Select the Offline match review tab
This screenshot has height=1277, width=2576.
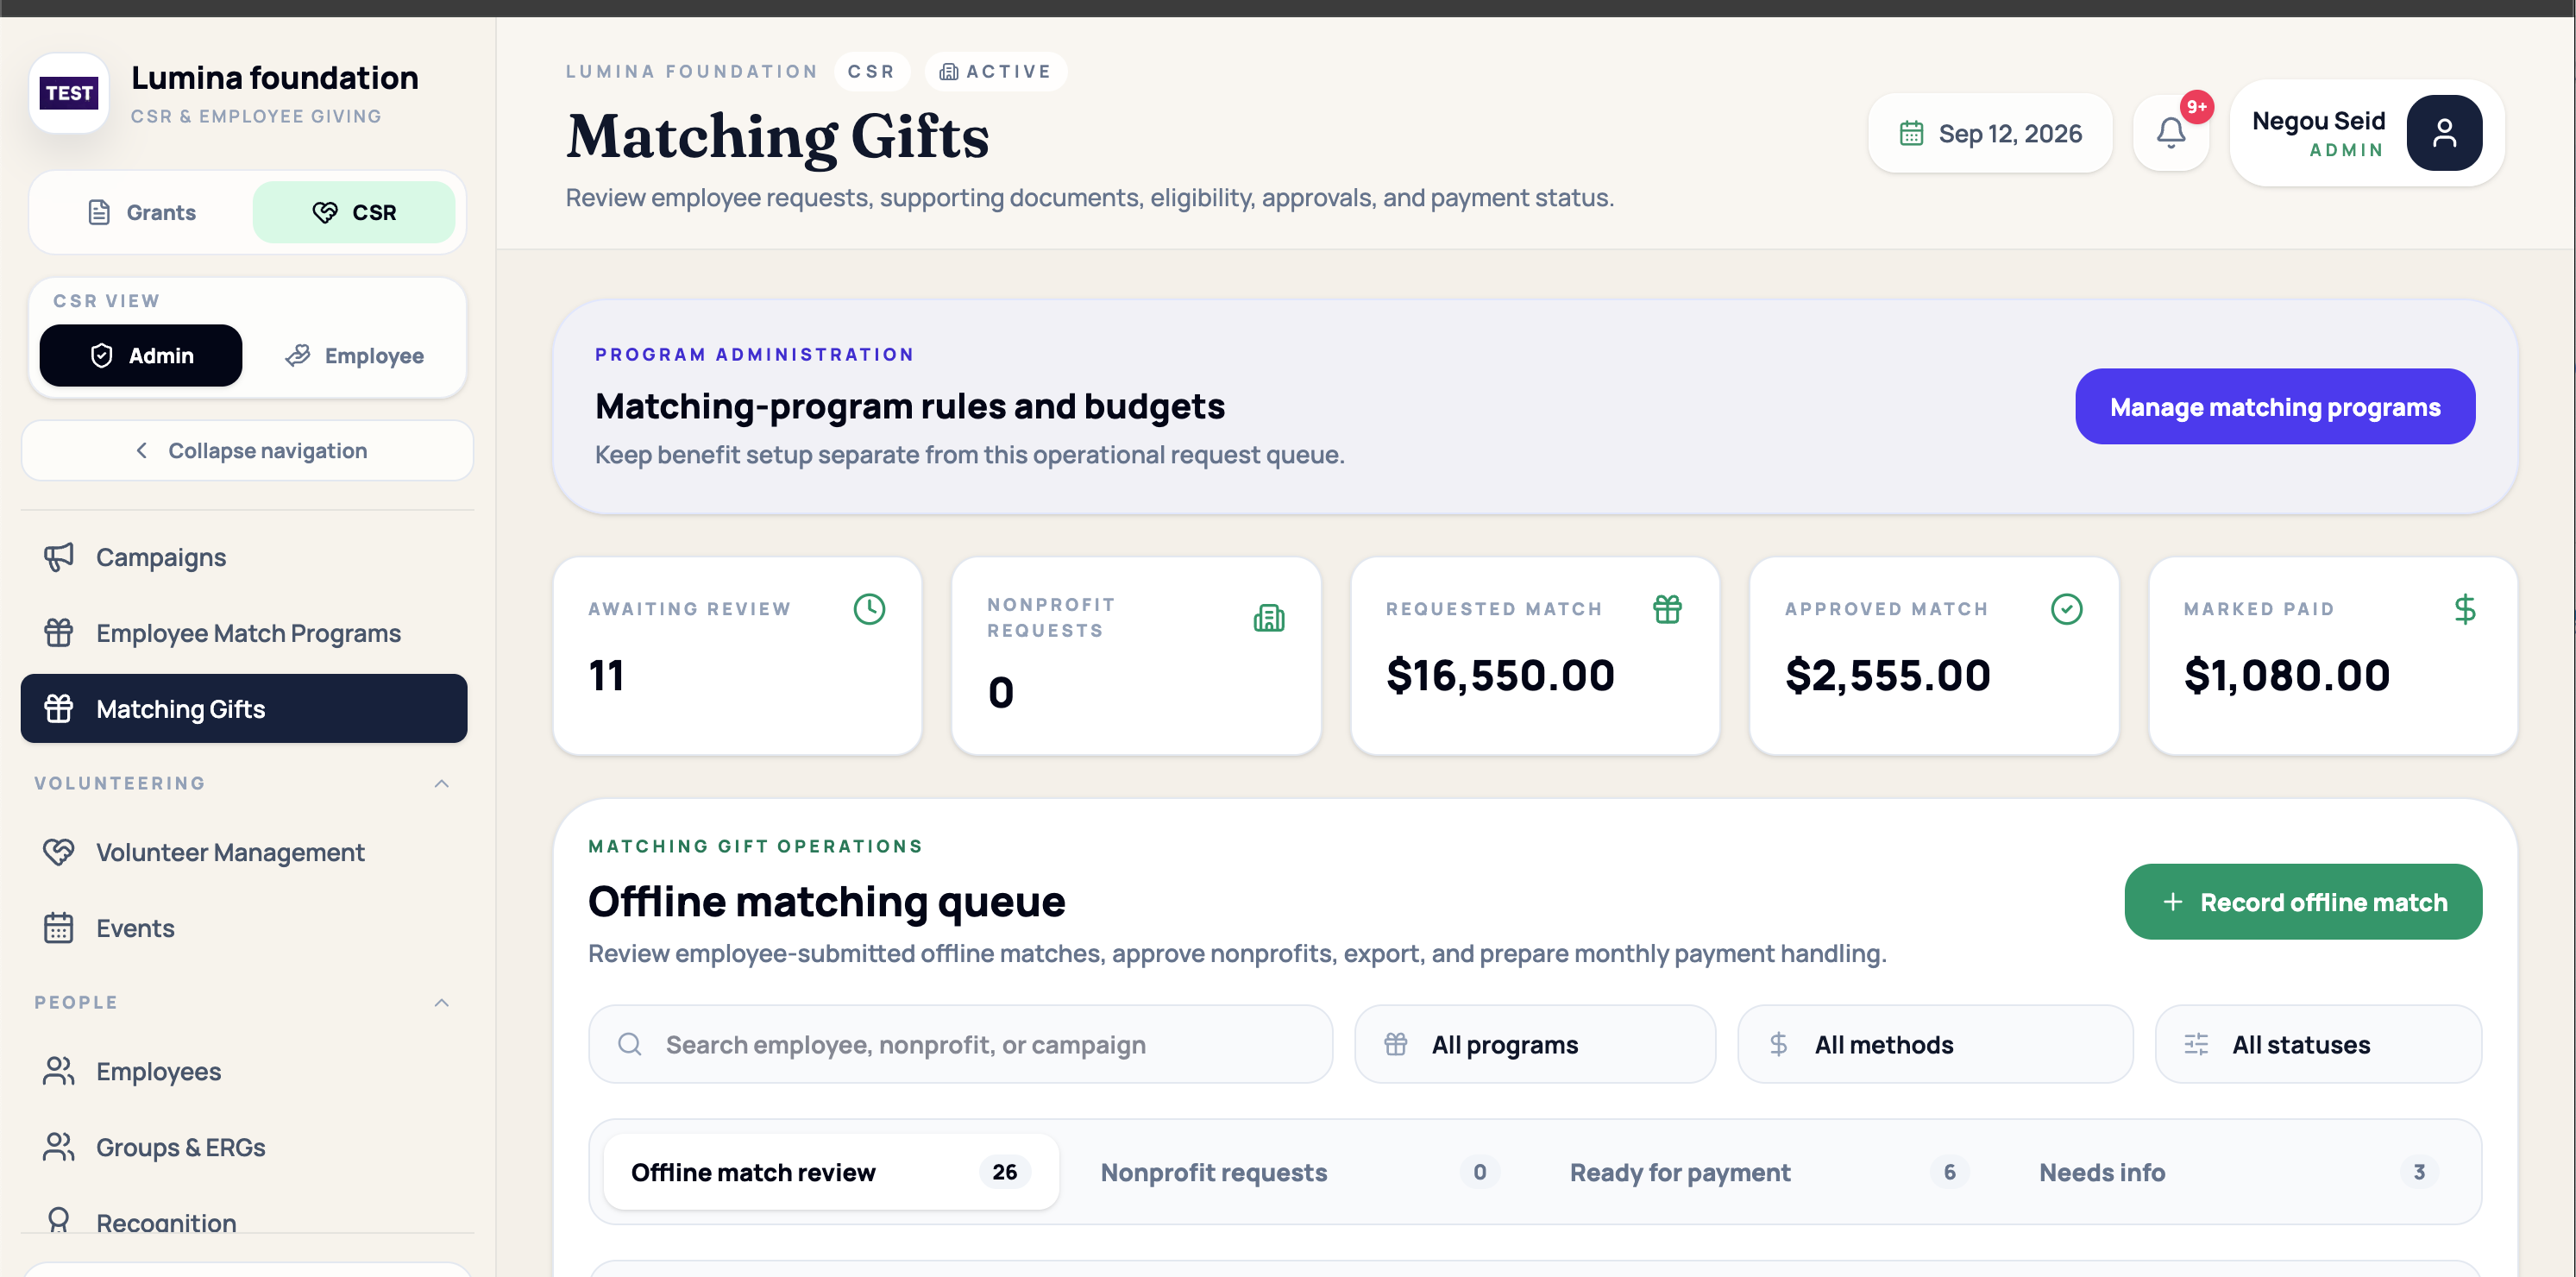[831, 1172]
